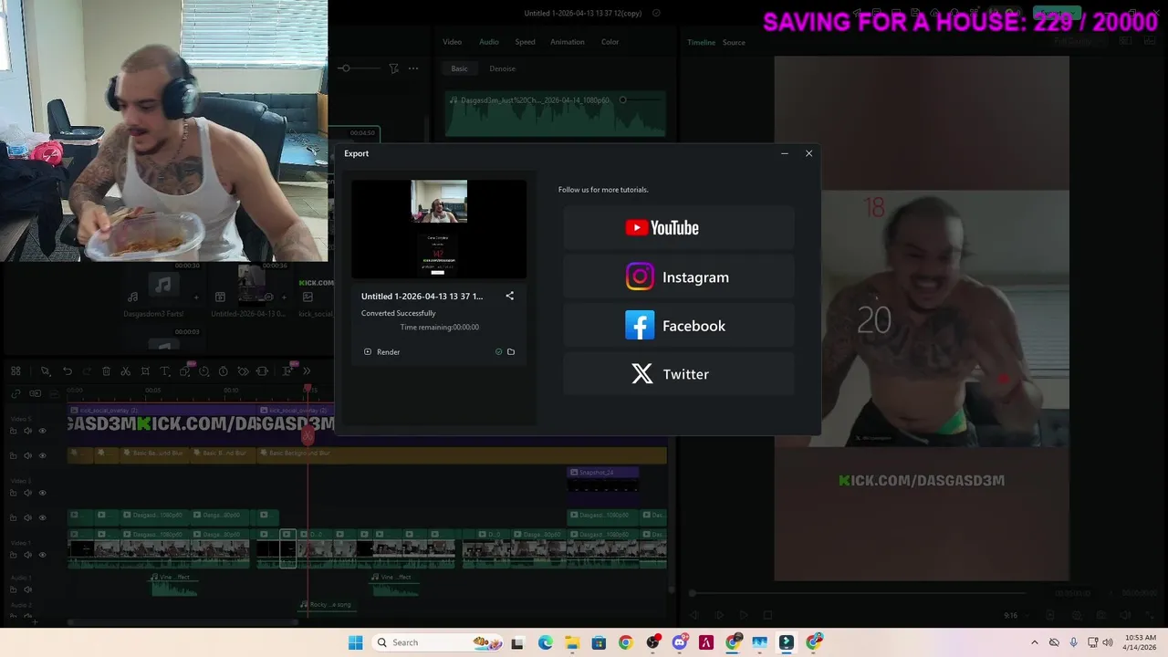
Task: Expand more timeline tools with double chevron
Action: (306, 371)
